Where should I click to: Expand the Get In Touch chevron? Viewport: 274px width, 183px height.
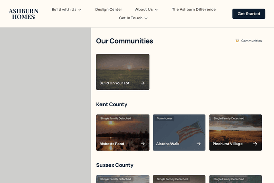pos(146,18)
